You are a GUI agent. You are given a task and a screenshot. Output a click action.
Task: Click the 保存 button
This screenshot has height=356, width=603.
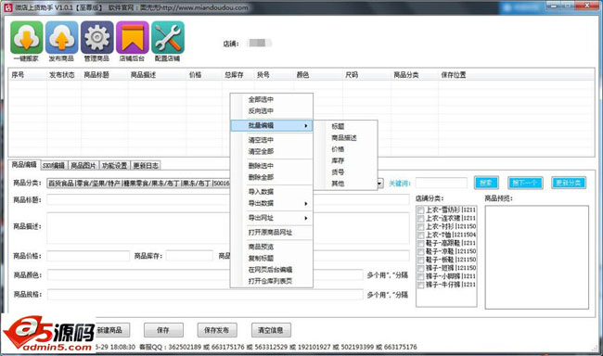pyautogui.click(x=163, y=330)
